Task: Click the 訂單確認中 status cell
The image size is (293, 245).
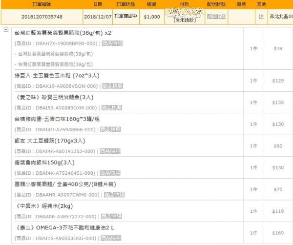Action: (x=126, y=16)
